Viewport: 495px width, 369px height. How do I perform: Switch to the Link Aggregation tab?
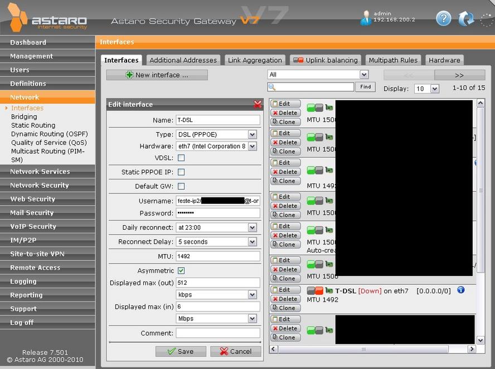point(255,60)
